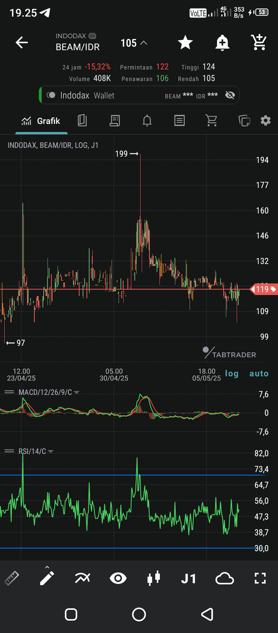Tap the 119 price line label
Viewport: 278px width, 633px height.
tap(263, 289)
